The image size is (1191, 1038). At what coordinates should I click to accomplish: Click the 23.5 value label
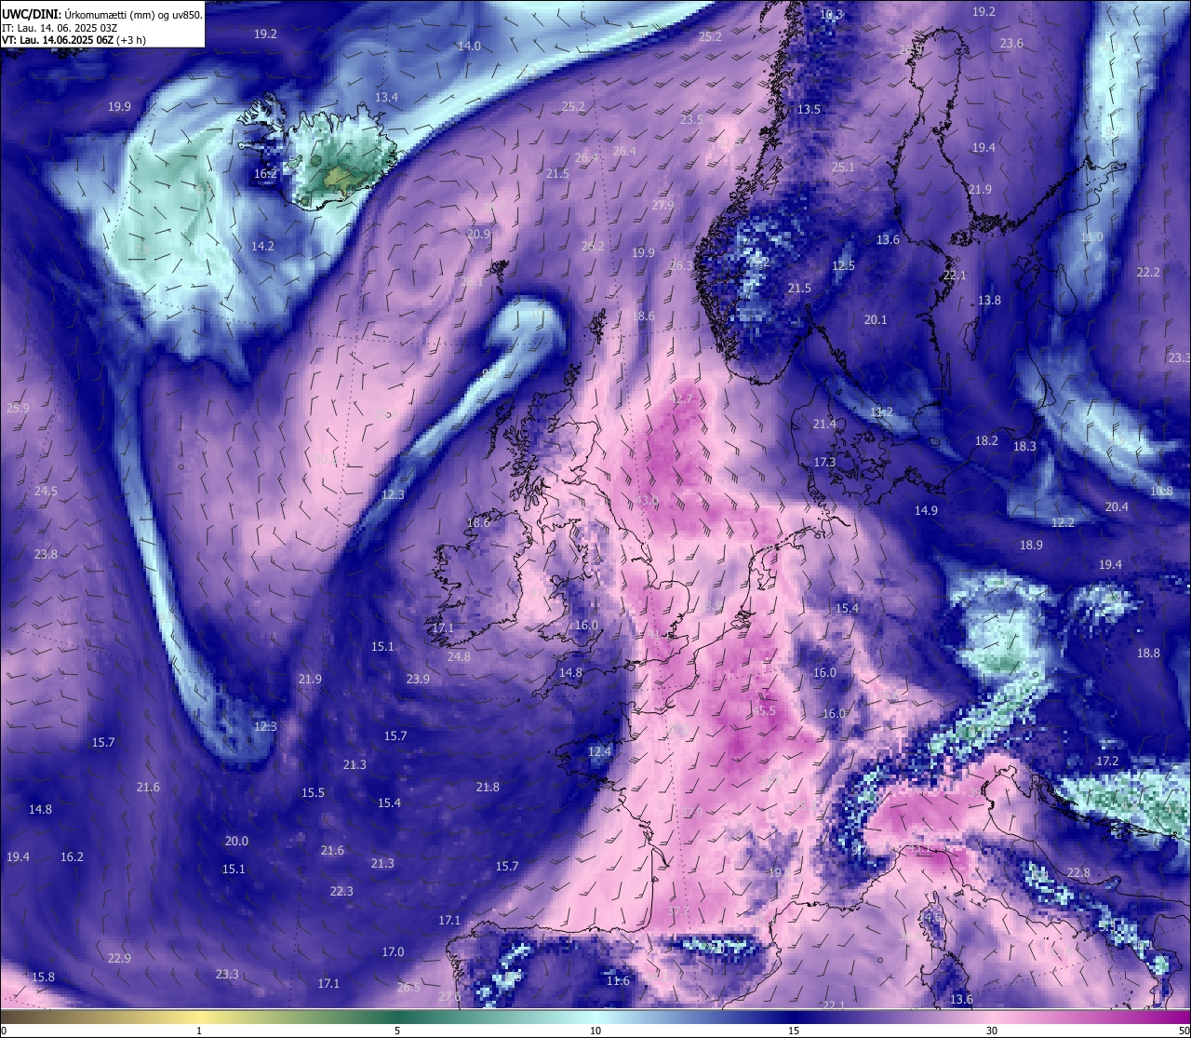(x=691, y=120)
